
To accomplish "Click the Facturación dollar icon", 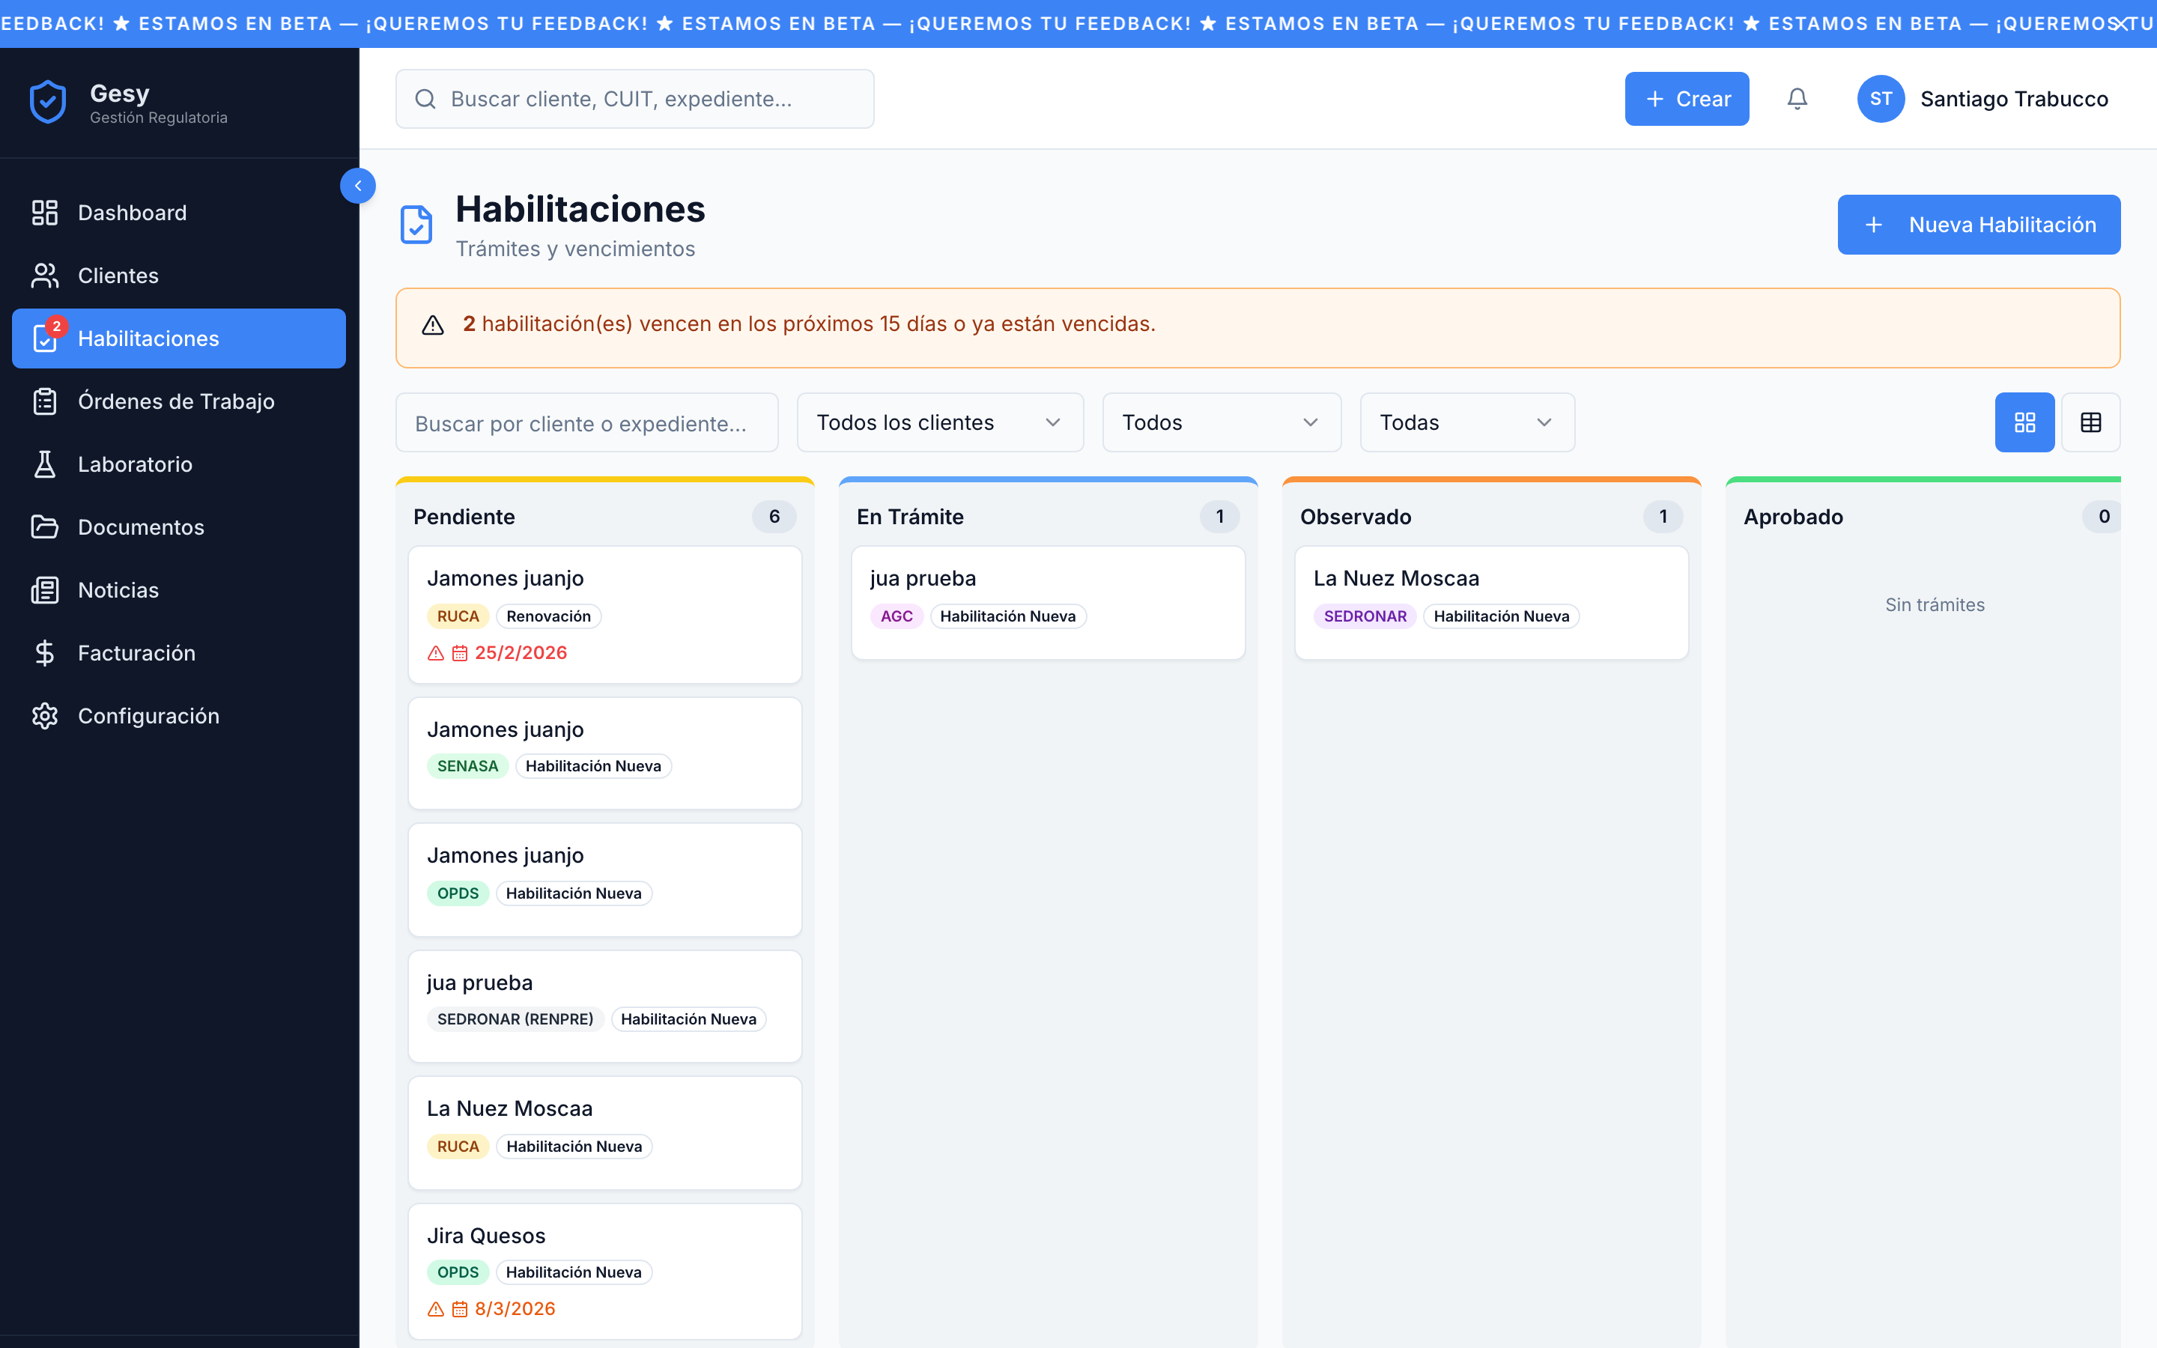I will [x=46, y=652].
